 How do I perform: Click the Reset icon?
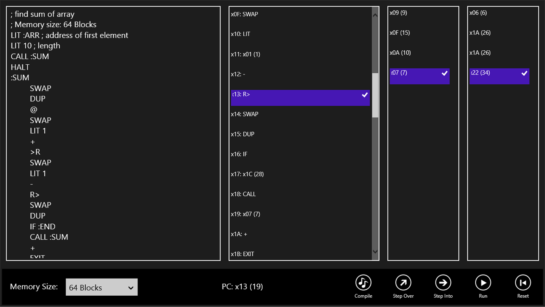pos(523,282)
